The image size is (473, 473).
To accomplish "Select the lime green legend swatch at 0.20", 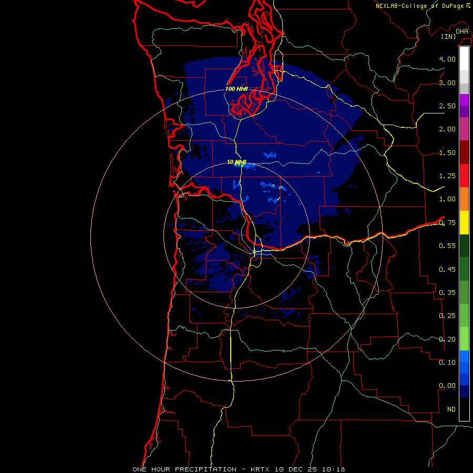I will pos(464,339).
